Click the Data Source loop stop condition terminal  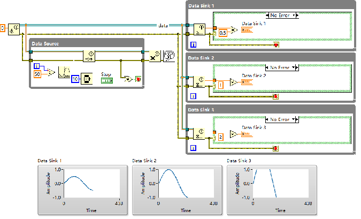point(139,79)
